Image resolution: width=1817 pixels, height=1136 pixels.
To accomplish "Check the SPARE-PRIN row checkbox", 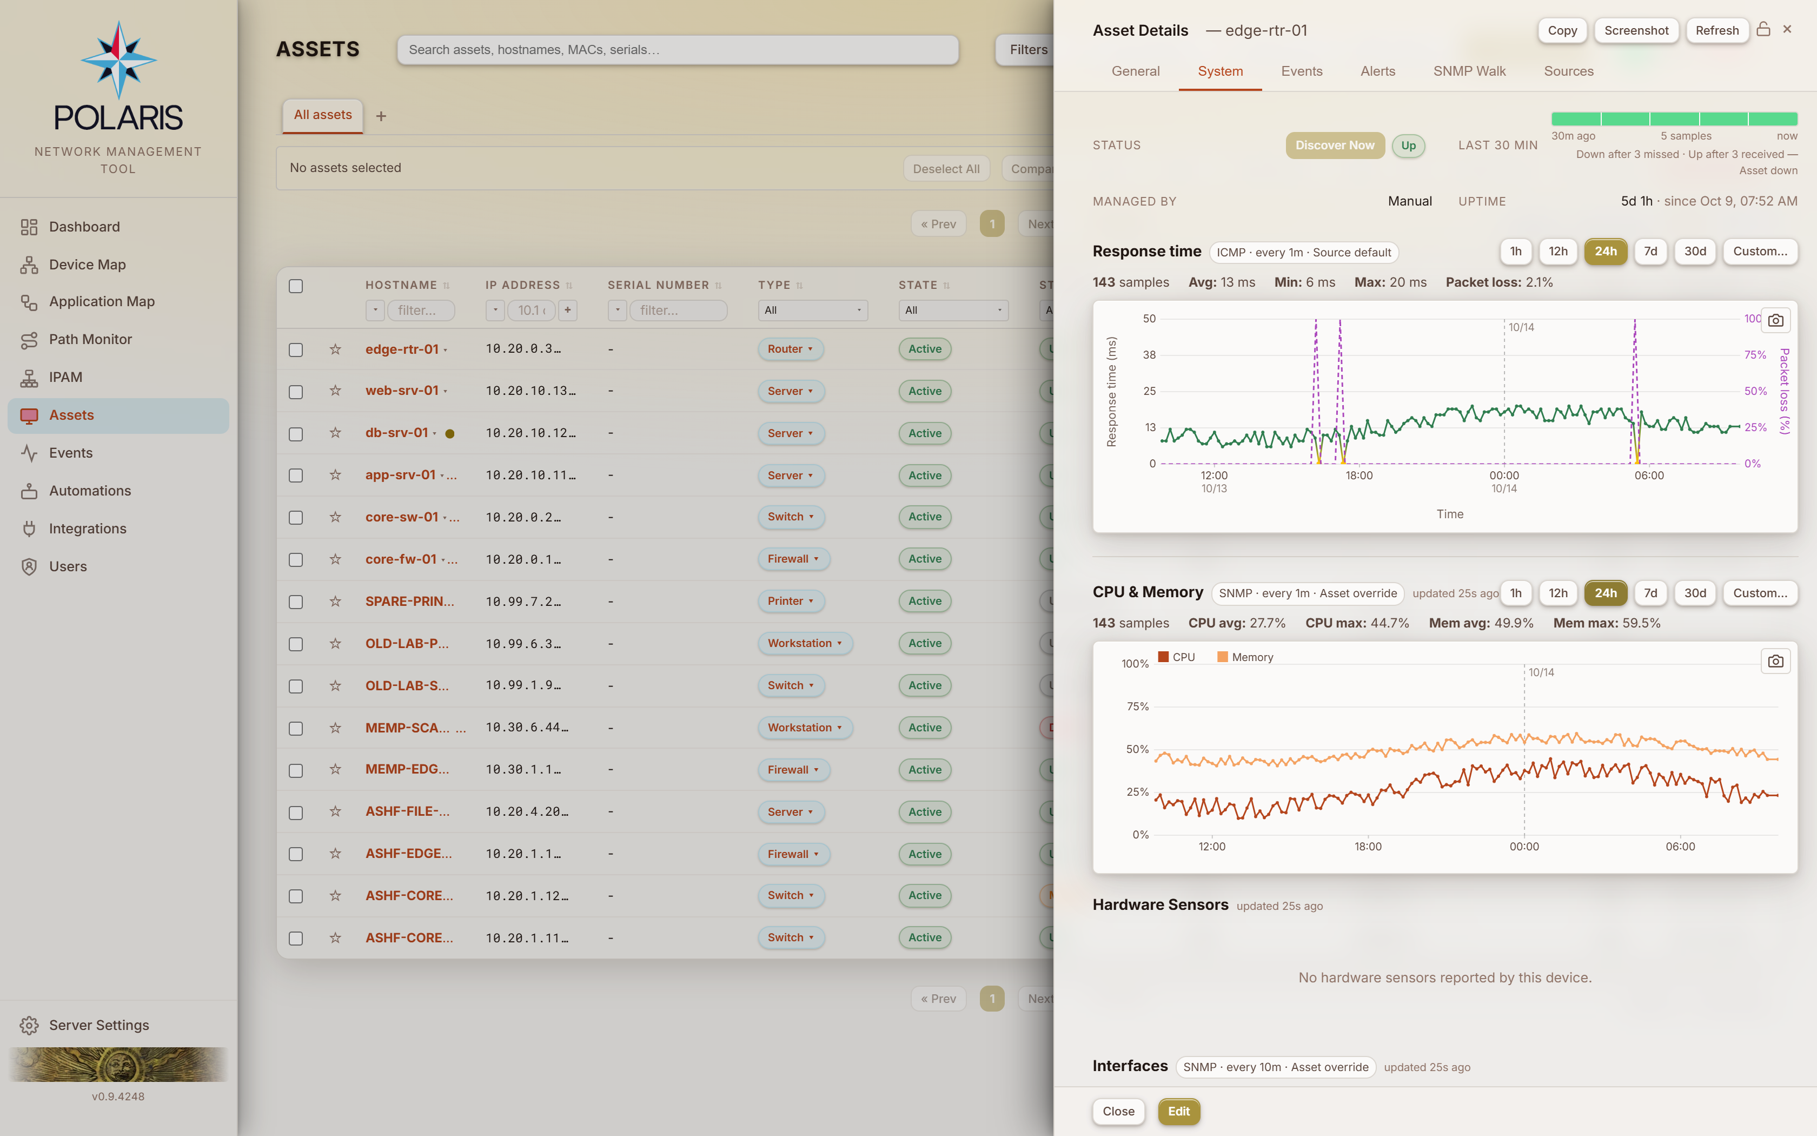I will tap(296, 602).
